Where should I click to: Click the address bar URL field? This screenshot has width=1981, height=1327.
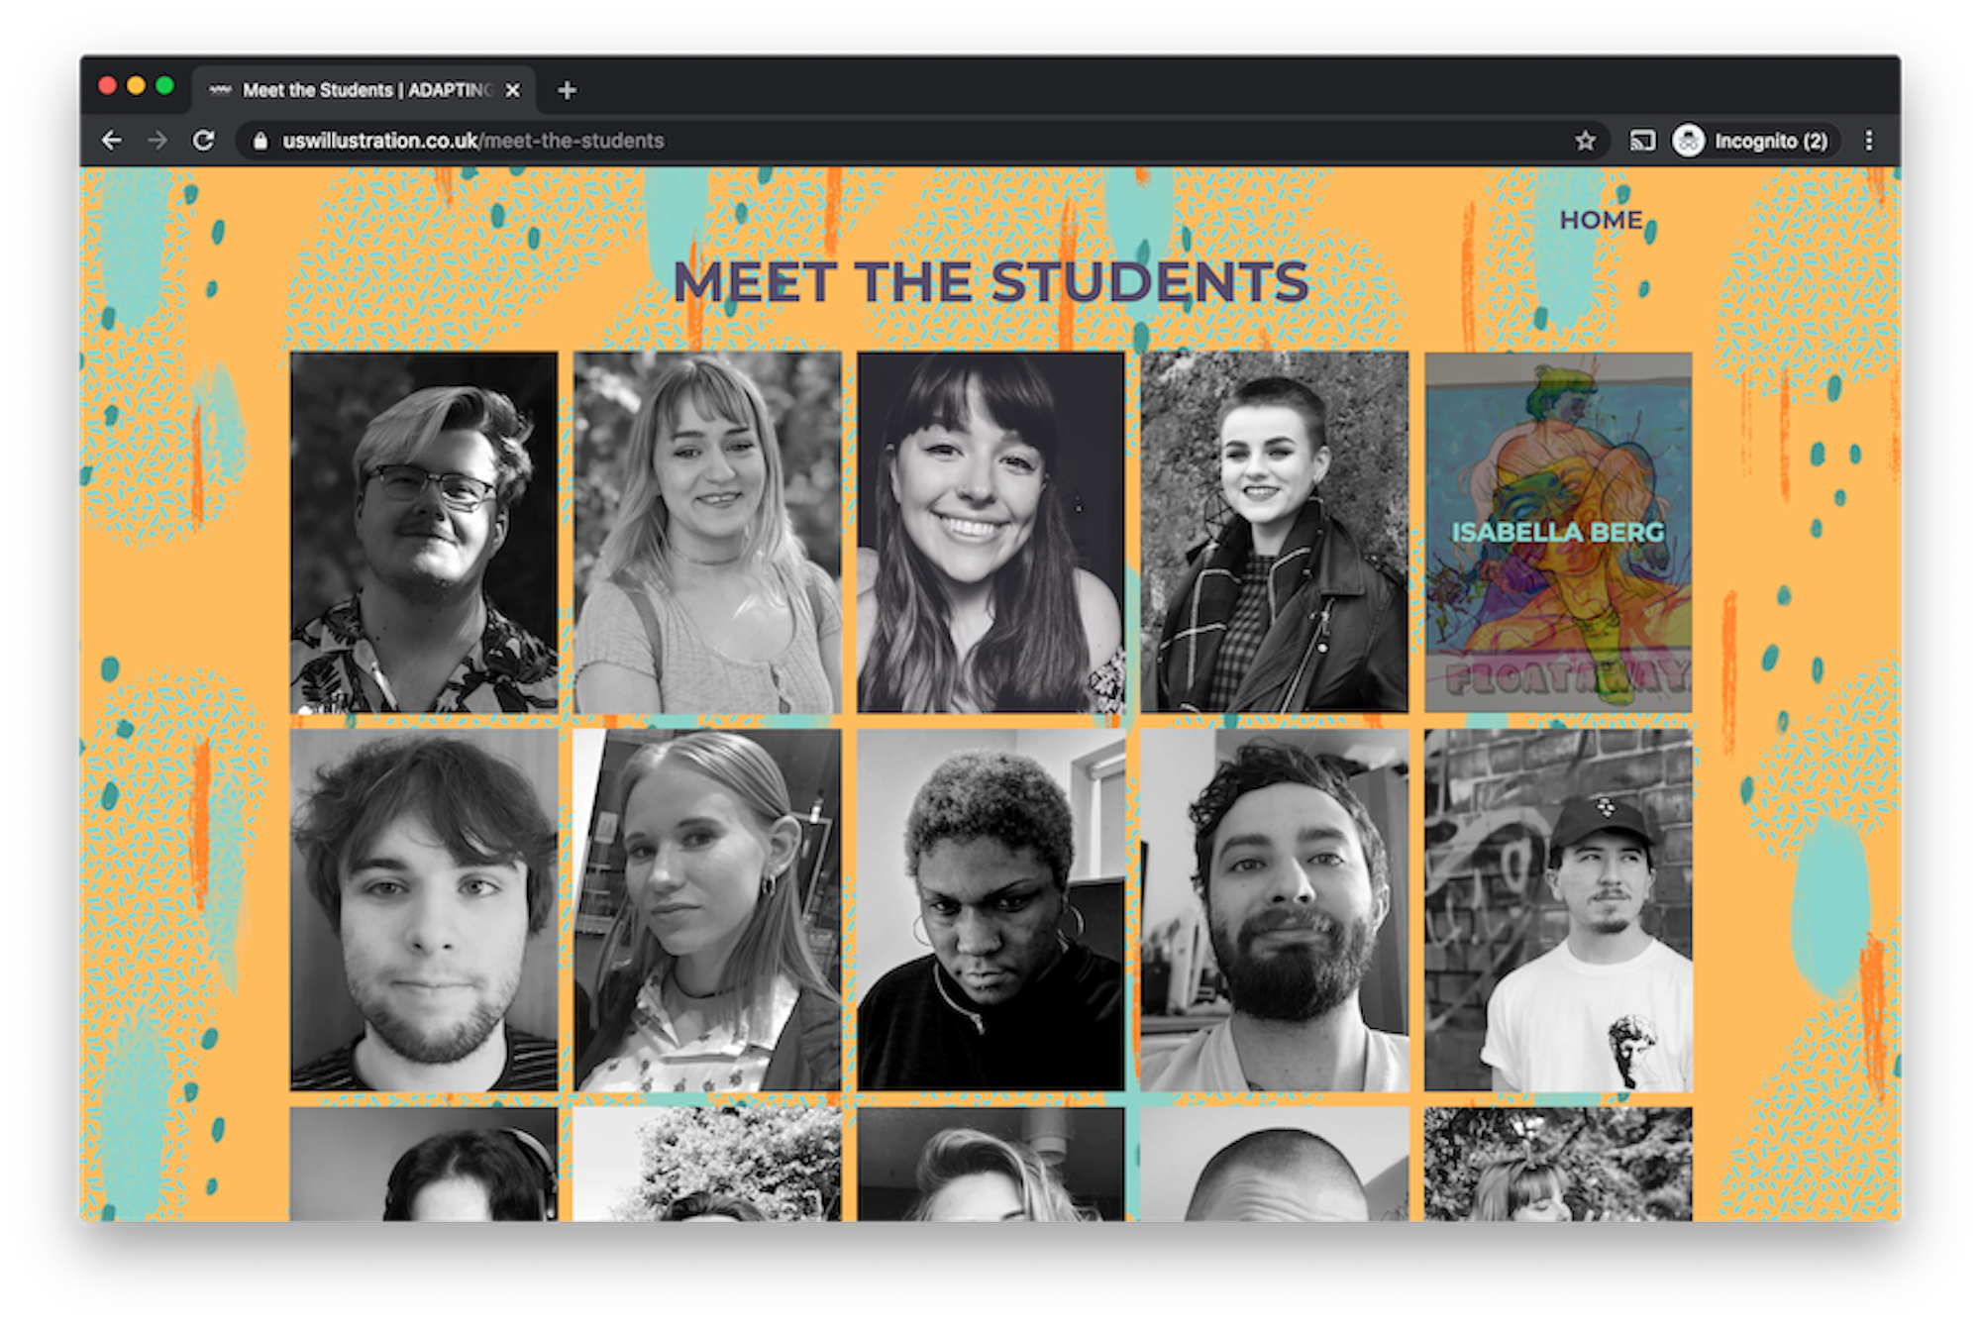[921, 141]
